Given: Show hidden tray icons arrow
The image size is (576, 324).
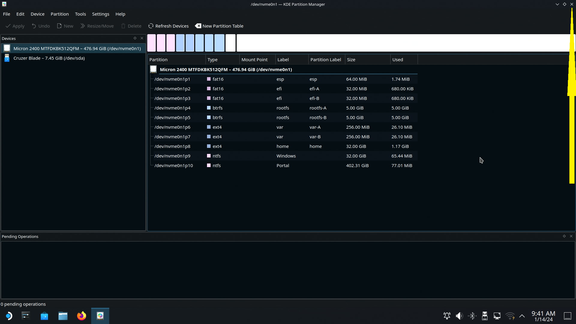Looking at the screenshot, I should point(522,316).
